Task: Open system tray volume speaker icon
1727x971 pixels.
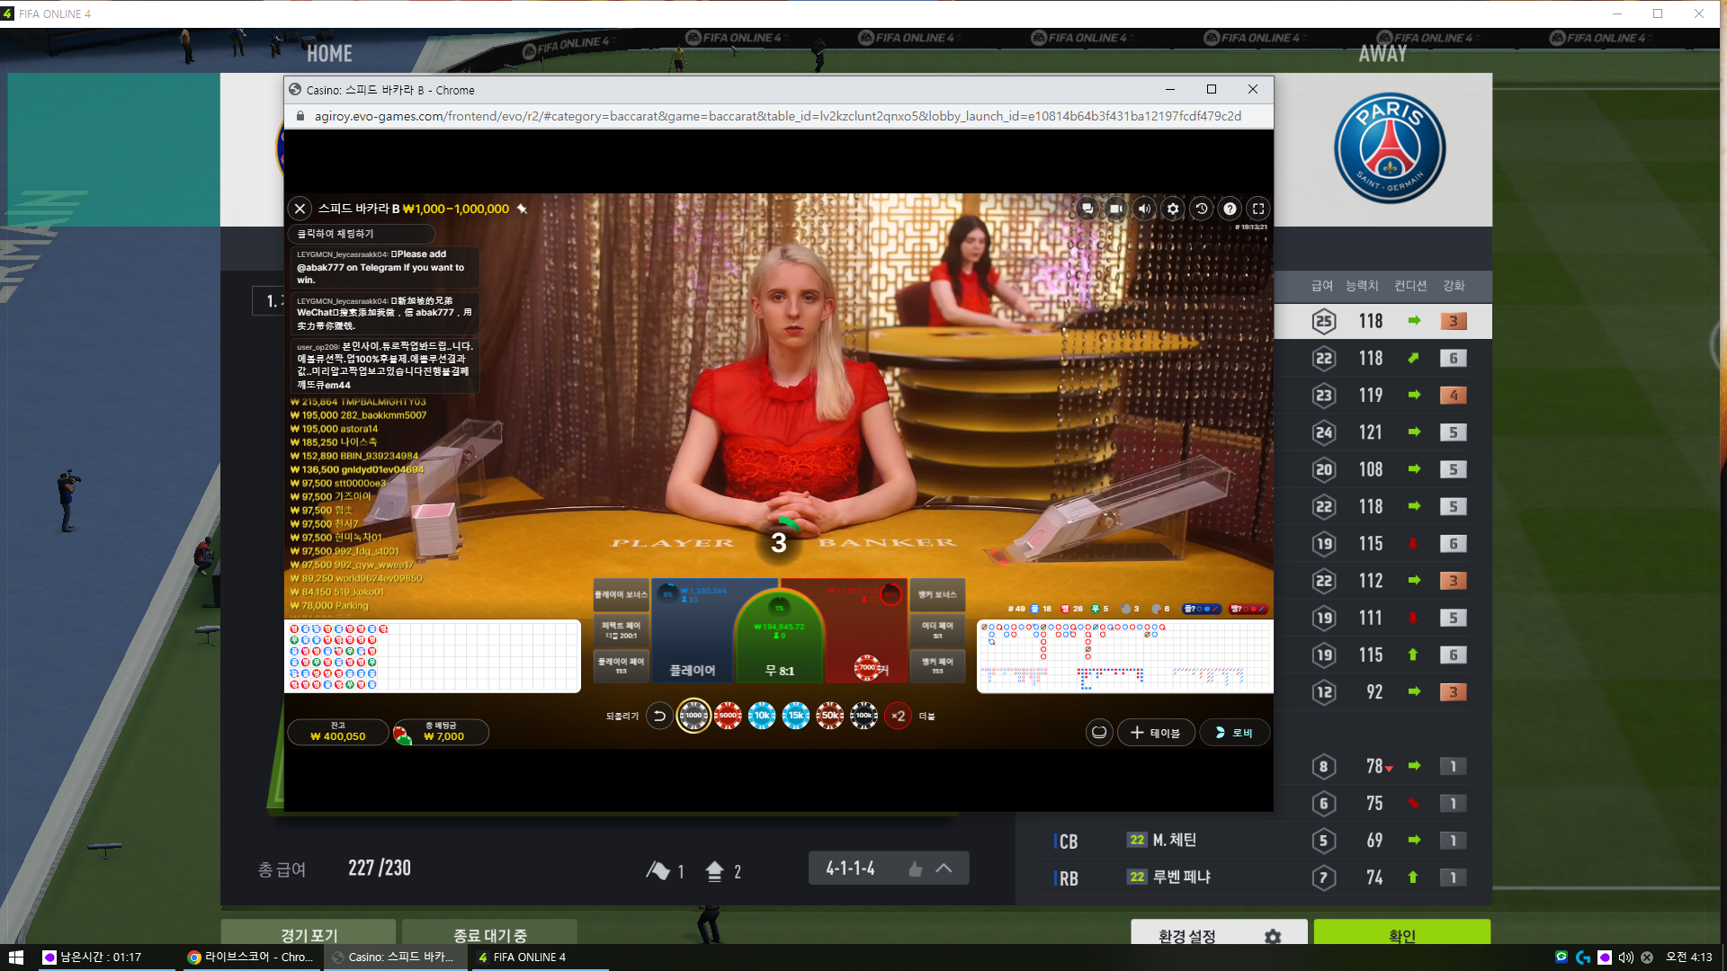Action: (1626, 958)
